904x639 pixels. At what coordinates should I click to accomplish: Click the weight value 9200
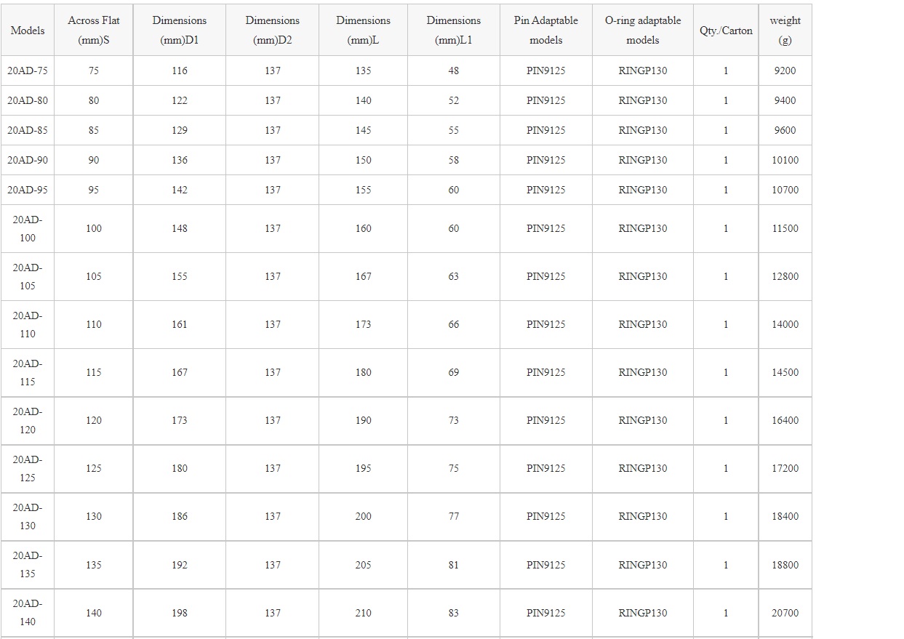pyautogui.click(x=785, y=71)
